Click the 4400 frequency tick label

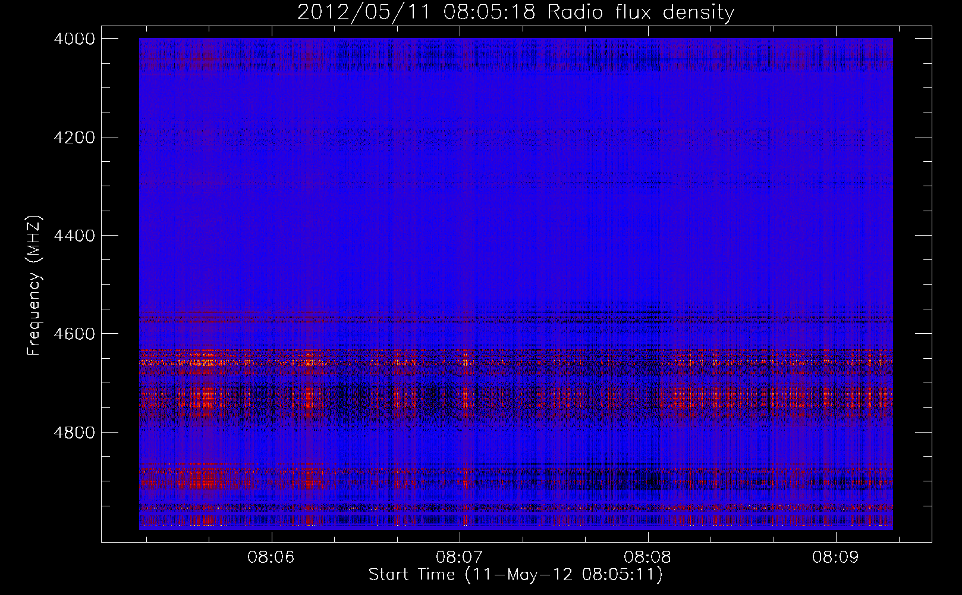[74, 236]
